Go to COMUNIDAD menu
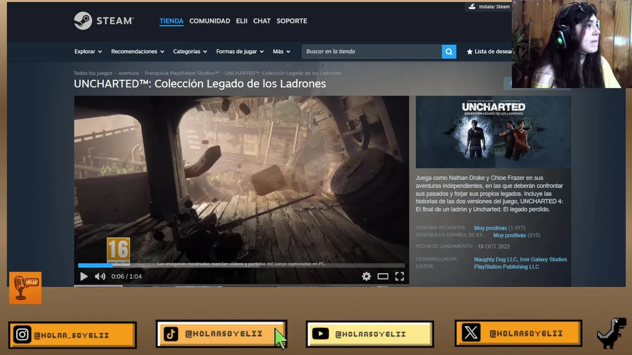The image size is (632, 355). 210,21
